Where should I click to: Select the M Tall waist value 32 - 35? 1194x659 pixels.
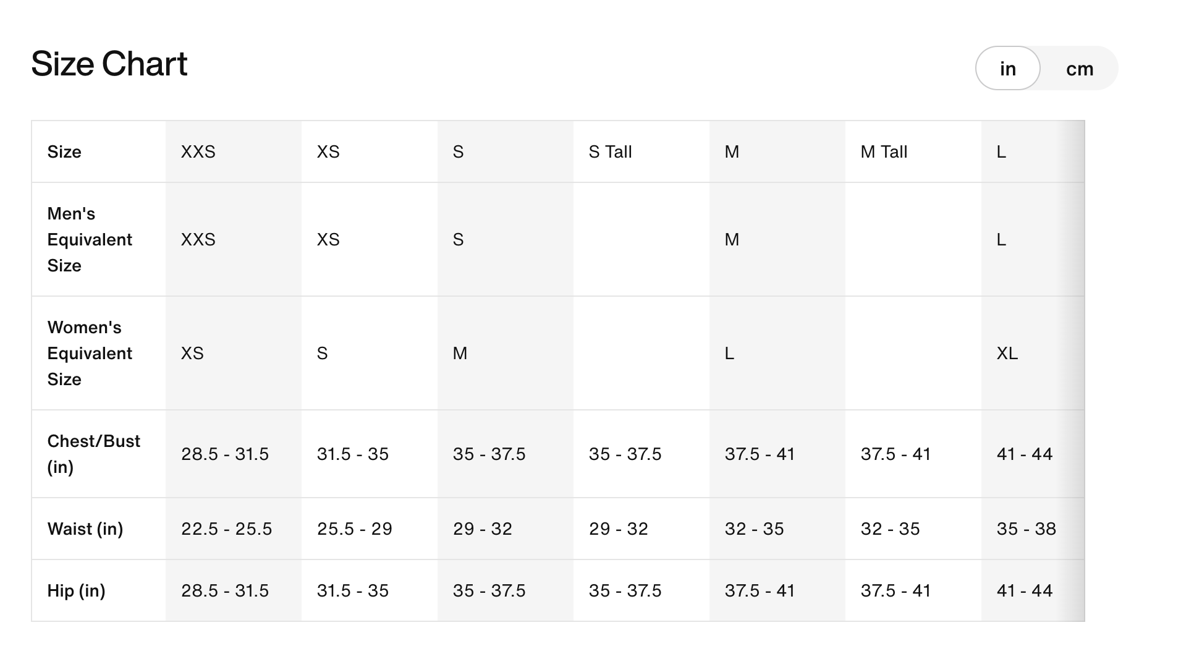[x=890, y=529]
